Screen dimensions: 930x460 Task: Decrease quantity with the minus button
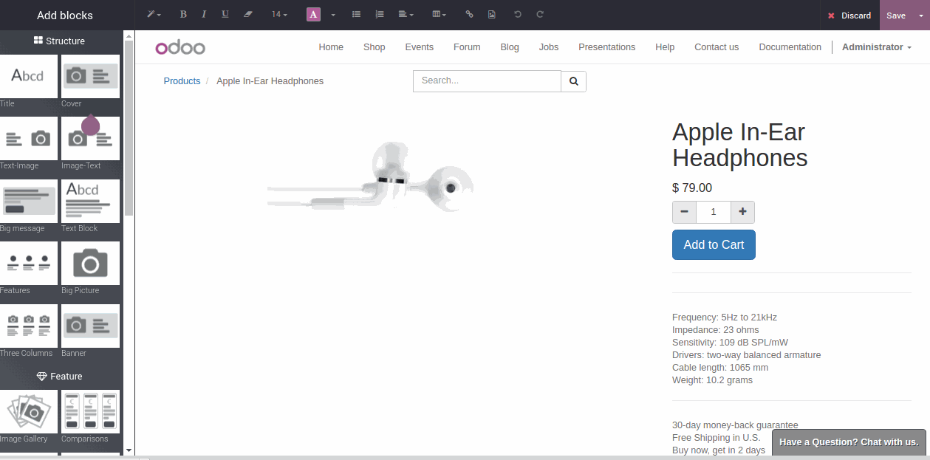[x=685, y=212]
